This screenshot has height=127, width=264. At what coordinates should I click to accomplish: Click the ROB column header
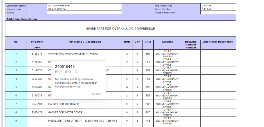(127, 42)
